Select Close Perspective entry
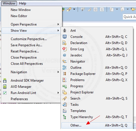Image resolution: width=136 pixels, height=131 pixels. tap(32, 58)
